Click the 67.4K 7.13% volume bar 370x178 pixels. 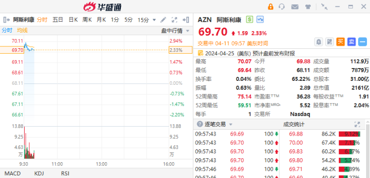(349, 142)
